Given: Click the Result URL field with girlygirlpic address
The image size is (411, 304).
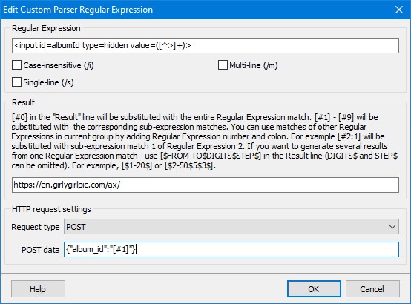Looking at the screenshot, I should point(205,185).
